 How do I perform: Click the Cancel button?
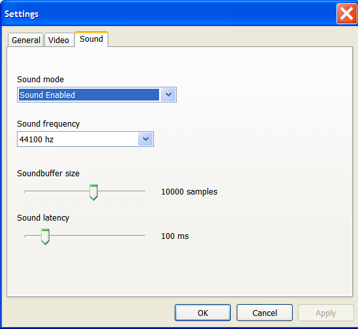265,313
